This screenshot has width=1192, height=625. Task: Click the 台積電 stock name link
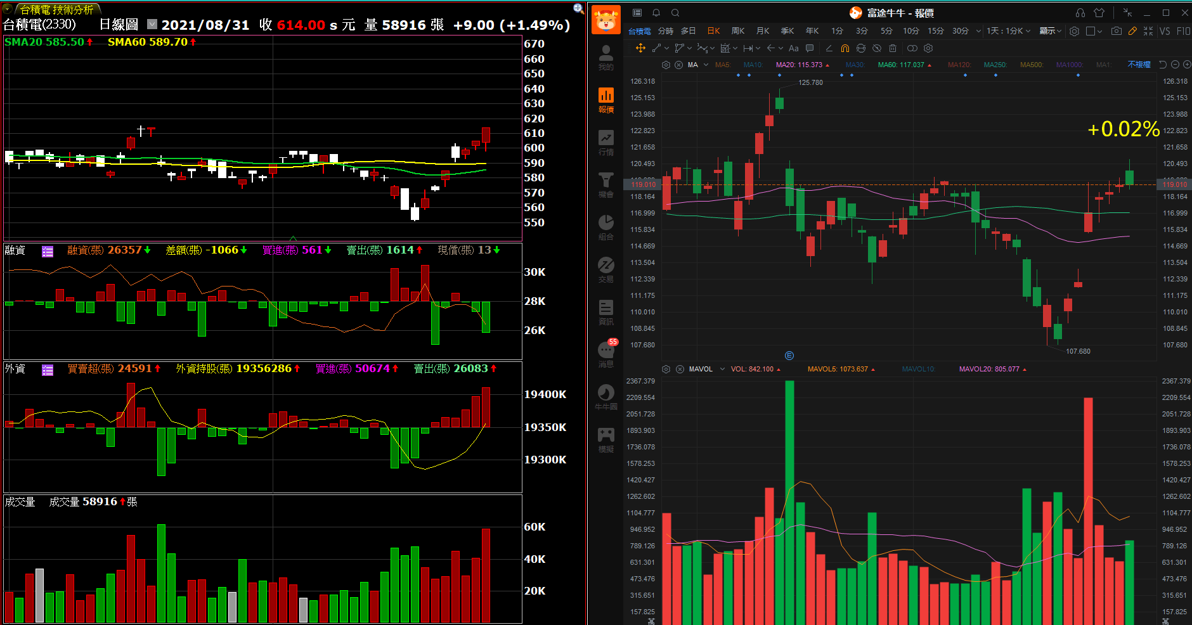(x=639, y=31)
